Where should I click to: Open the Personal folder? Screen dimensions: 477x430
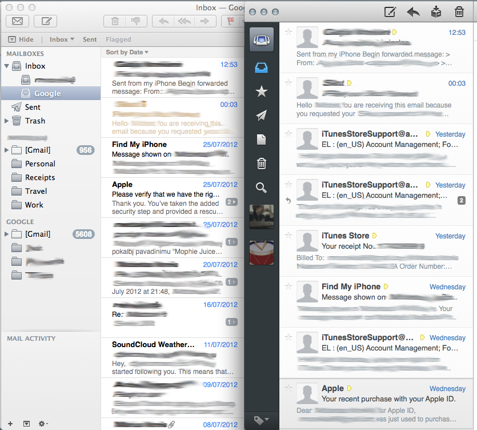point(51,164)
